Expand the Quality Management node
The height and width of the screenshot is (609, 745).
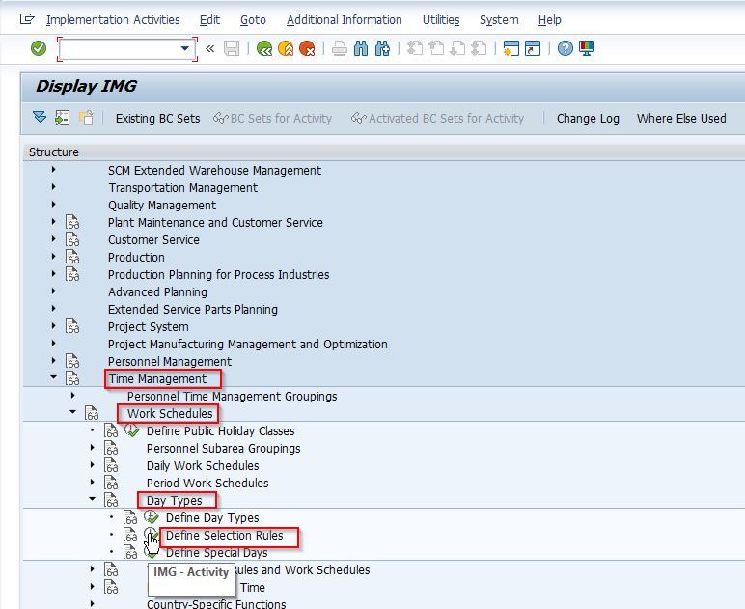pos(53,205)
